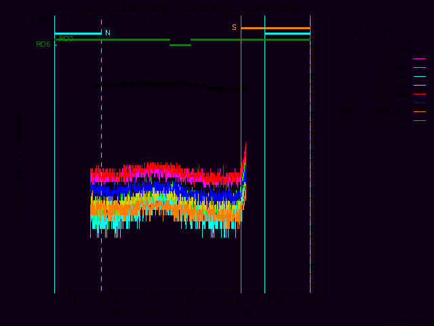Screen dimensions: 434x326
Task: Click the 'Start Time (19-Mar-17 22:24:22)' axis label
Action: (x=190, y=314)
